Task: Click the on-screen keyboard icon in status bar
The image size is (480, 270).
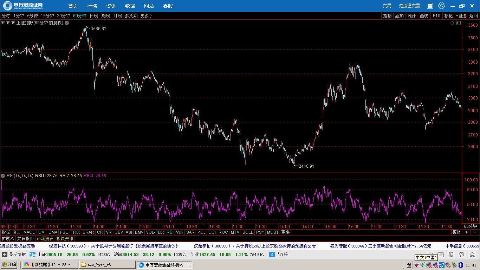Action: [x=441, y=255]
